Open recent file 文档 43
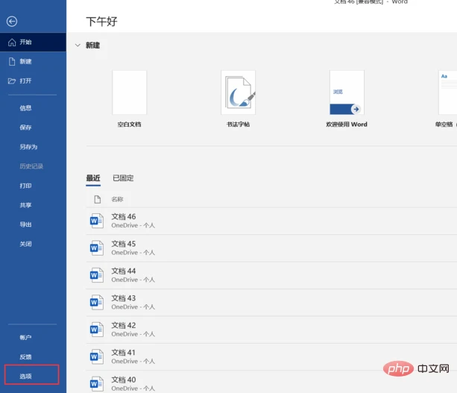This screenshot has width=457, height=393. [x=271, y=302]
